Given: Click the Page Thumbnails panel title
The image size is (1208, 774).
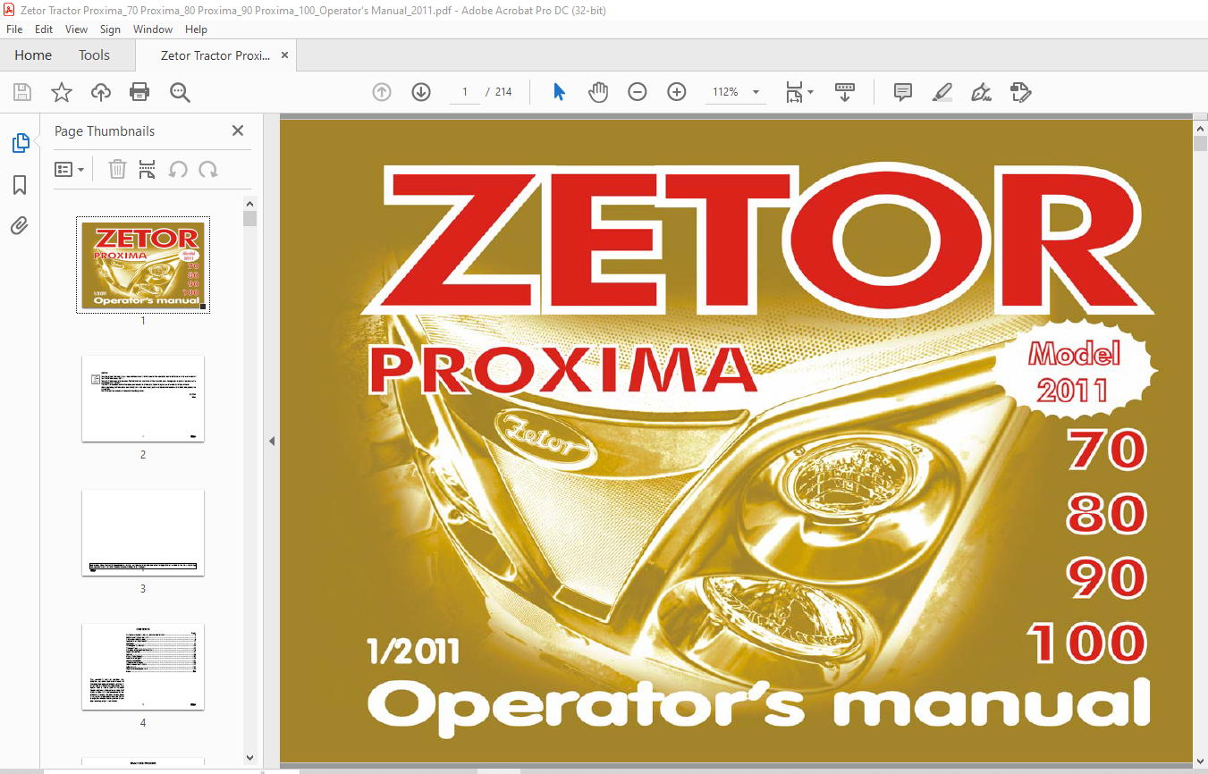Looking at the screenshot, I should point(105,131).
